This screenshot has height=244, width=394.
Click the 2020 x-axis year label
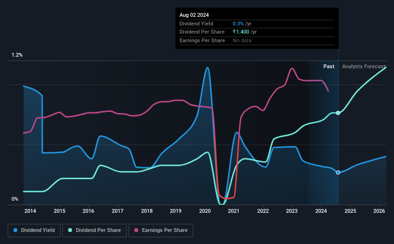pyautogui.click(x=205, y=211)
